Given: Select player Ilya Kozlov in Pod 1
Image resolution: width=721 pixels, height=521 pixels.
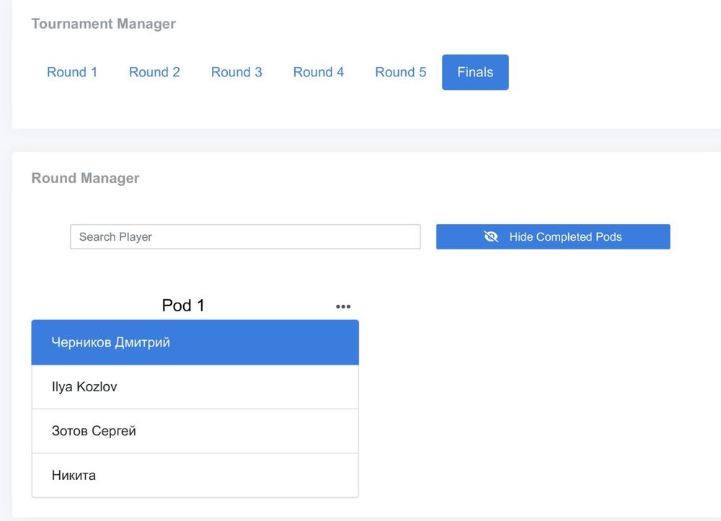Looking at the screenshot, I should pos(195,387).
